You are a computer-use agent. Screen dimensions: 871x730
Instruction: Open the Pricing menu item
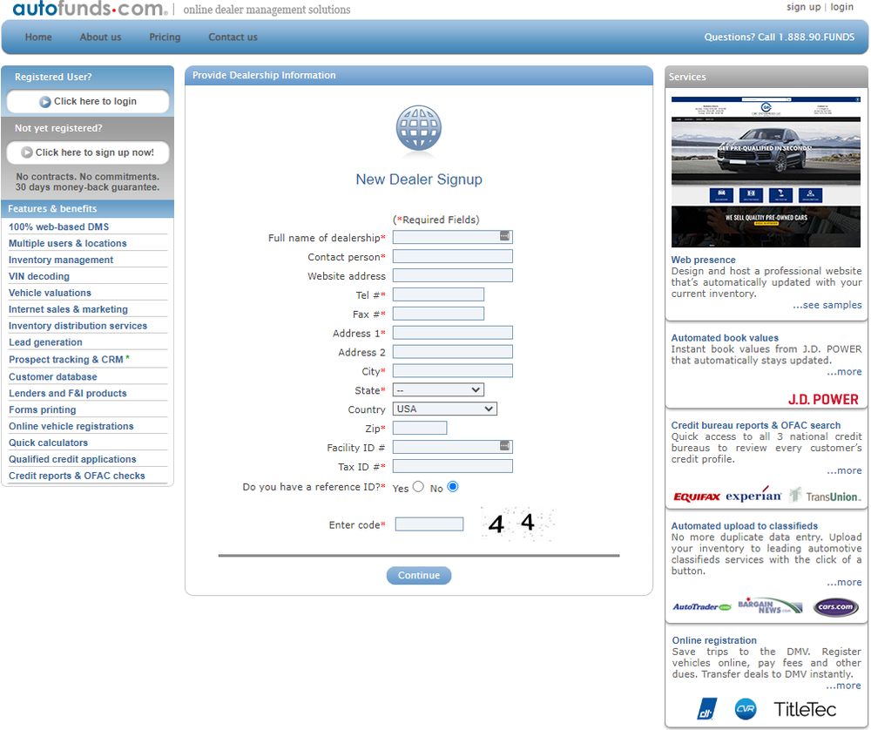165,37
